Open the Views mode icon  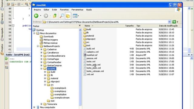75,16
